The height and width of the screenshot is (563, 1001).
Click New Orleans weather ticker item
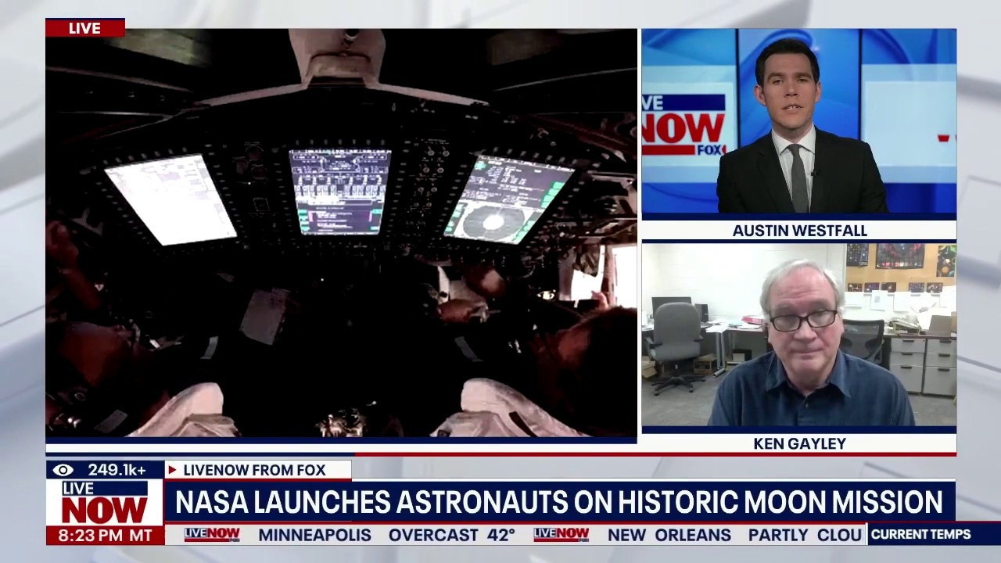[734, 535]
